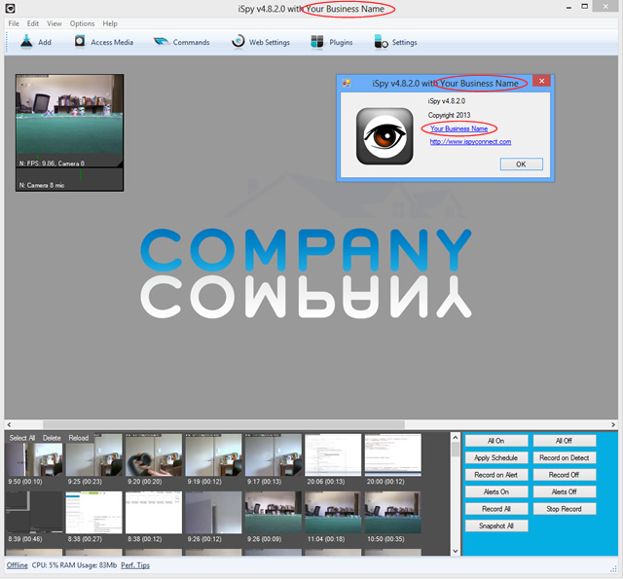Click the horizontal scrollbar thumb
Screen dimensions: 623x579
click(224, 424)
